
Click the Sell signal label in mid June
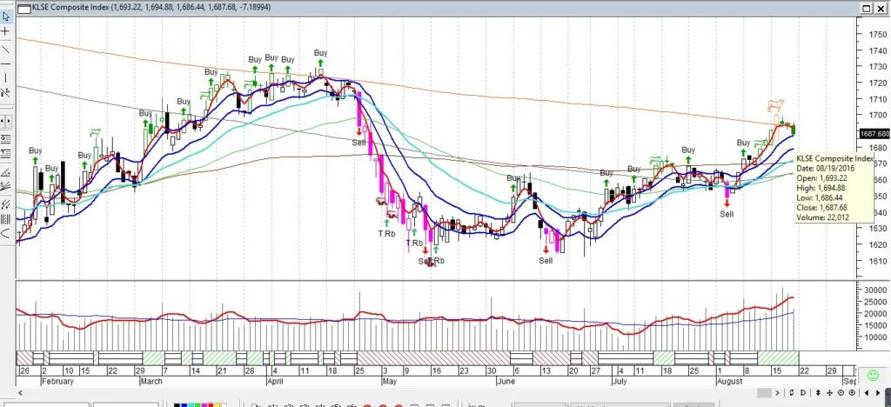coord(546,261)
